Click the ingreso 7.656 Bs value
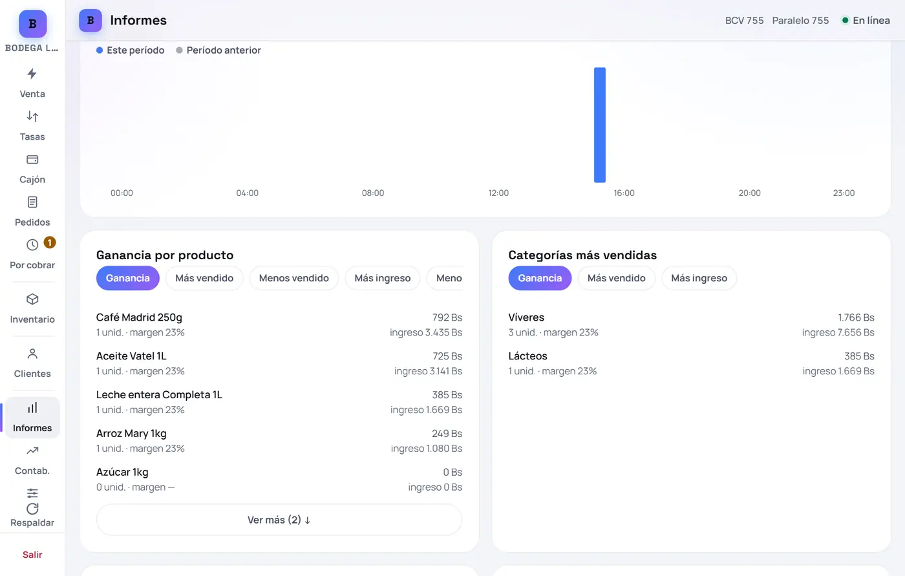The width and height of the screenshot is (905, 576). coord(838,332)
